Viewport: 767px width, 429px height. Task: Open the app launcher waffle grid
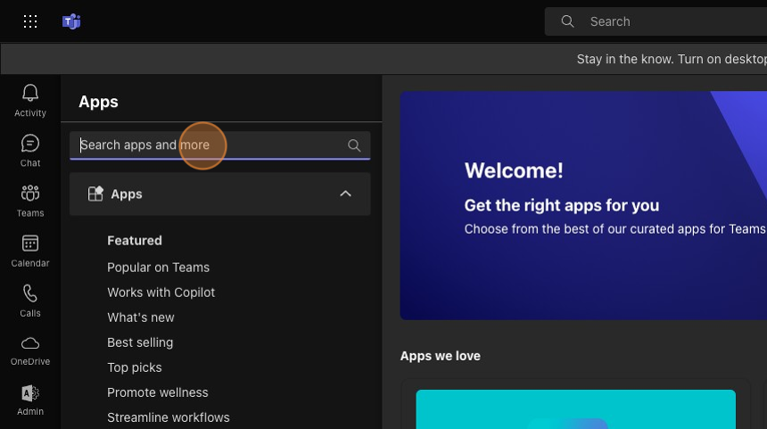click(x=30, y=21)
